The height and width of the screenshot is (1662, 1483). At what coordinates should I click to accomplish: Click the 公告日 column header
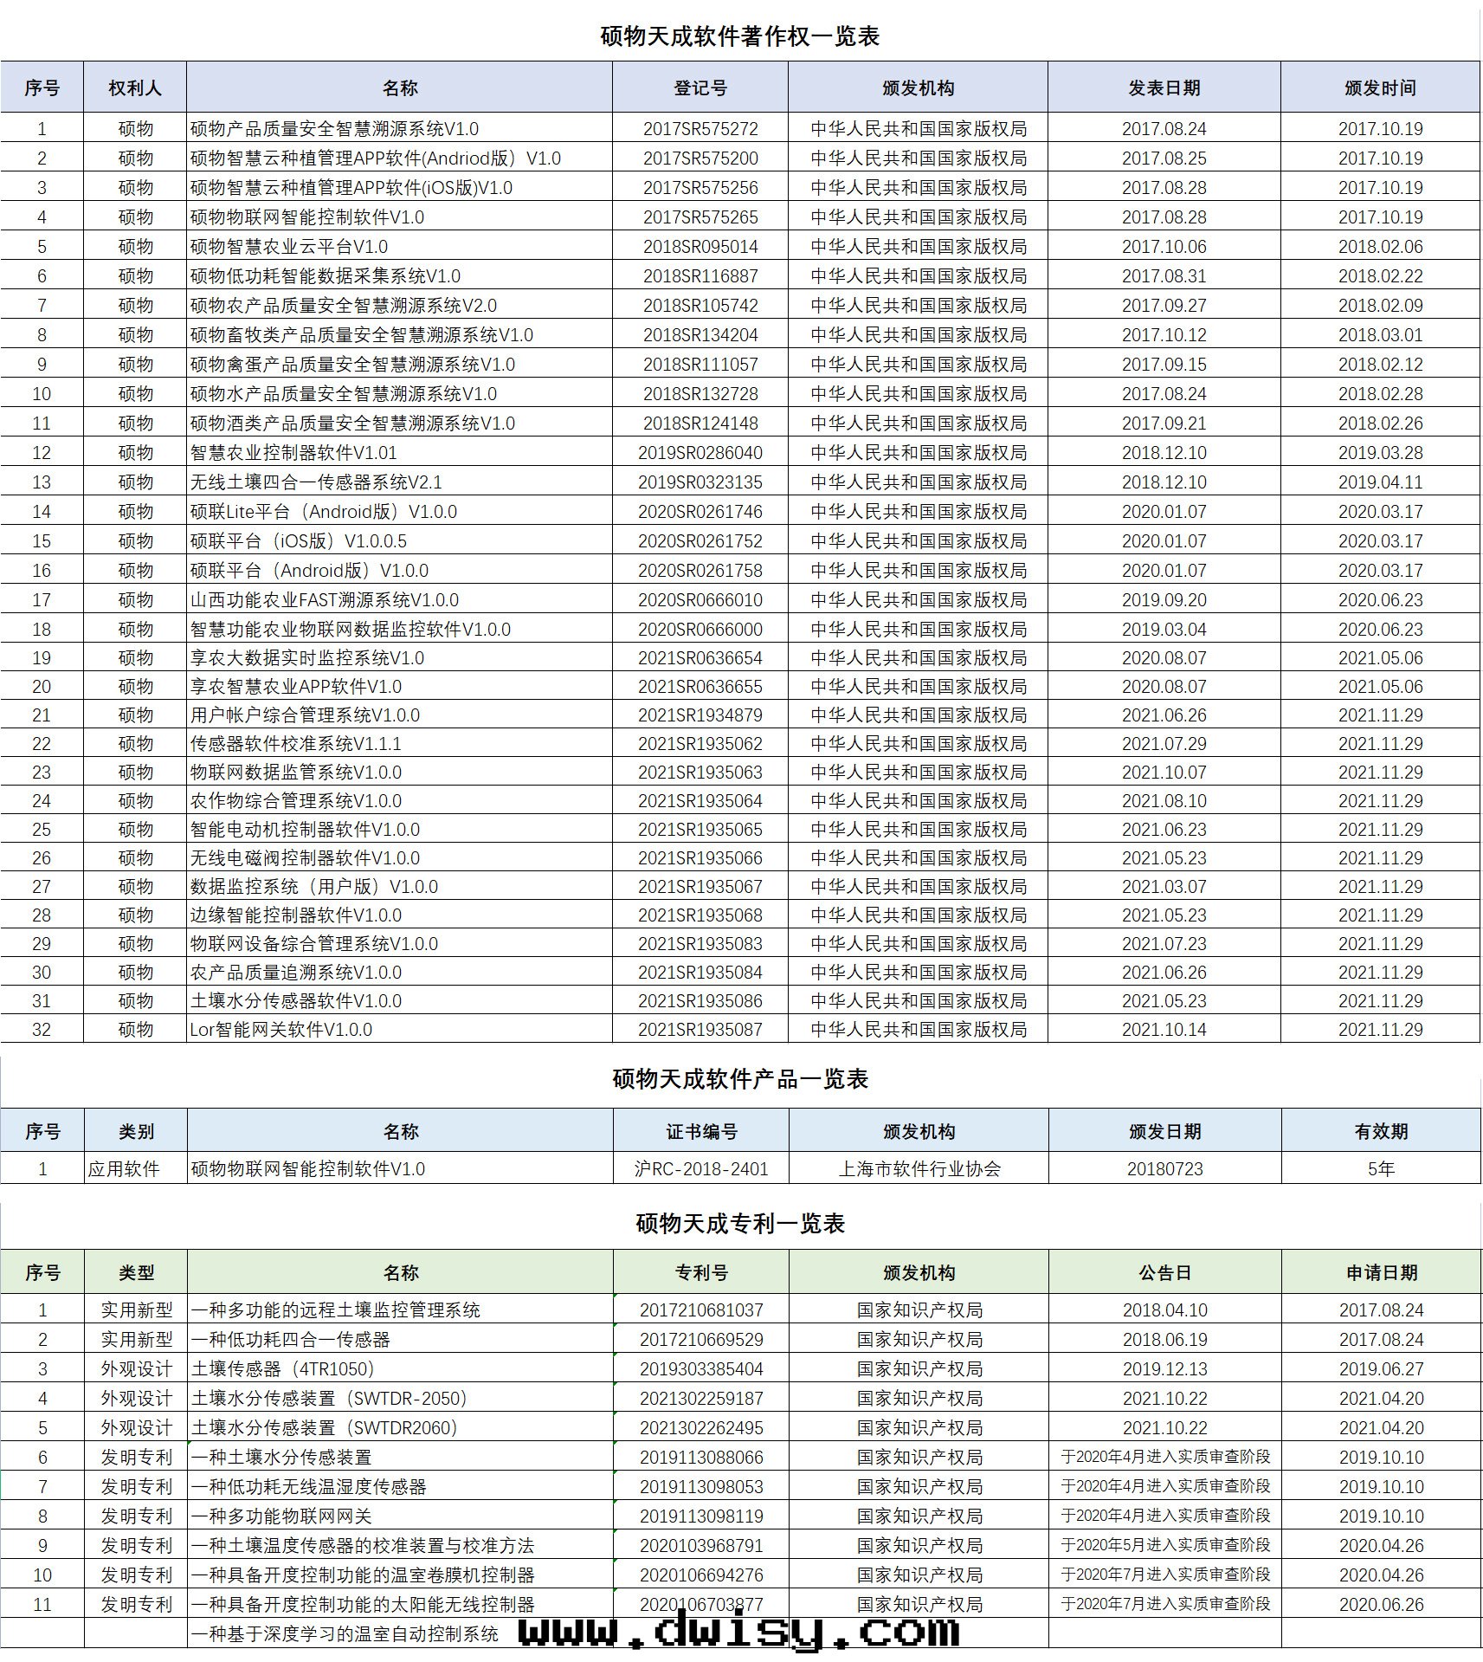pyautogui.click(x=1164, y=1272)
